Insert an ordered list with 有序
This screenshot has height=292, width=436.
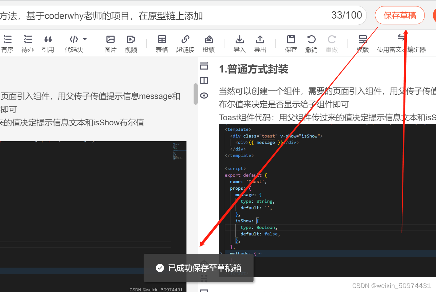pos(7,44)
